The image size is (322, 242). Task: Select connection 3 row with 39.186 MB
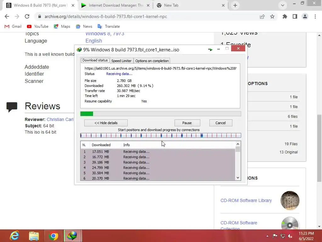pos(158,162)
